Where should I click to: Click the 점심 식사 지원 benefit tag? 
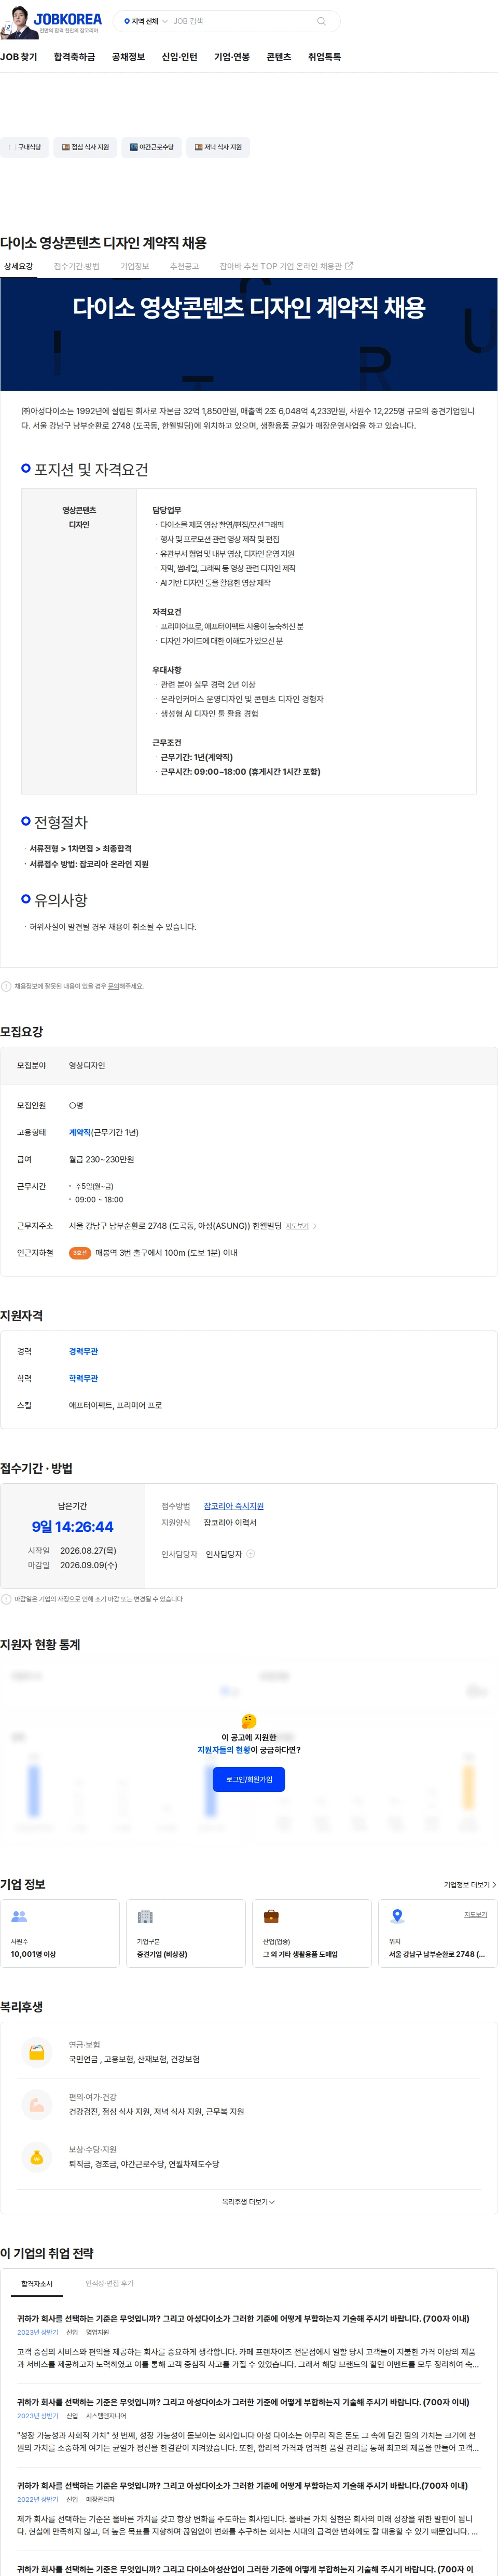(x=85, y=147)
